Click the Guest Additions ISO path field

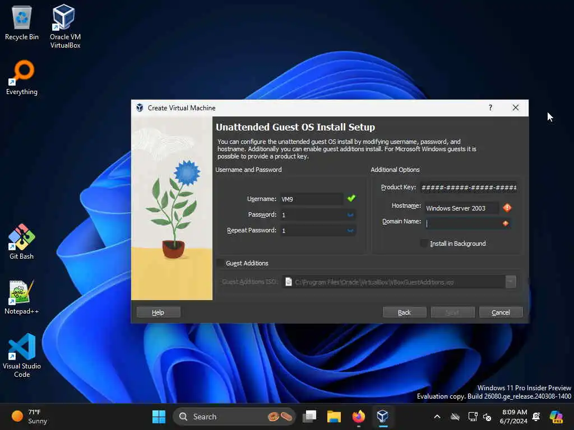point(394,282)
